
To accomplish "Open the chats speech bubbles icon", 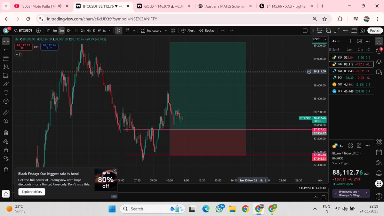I will (379, 72).
